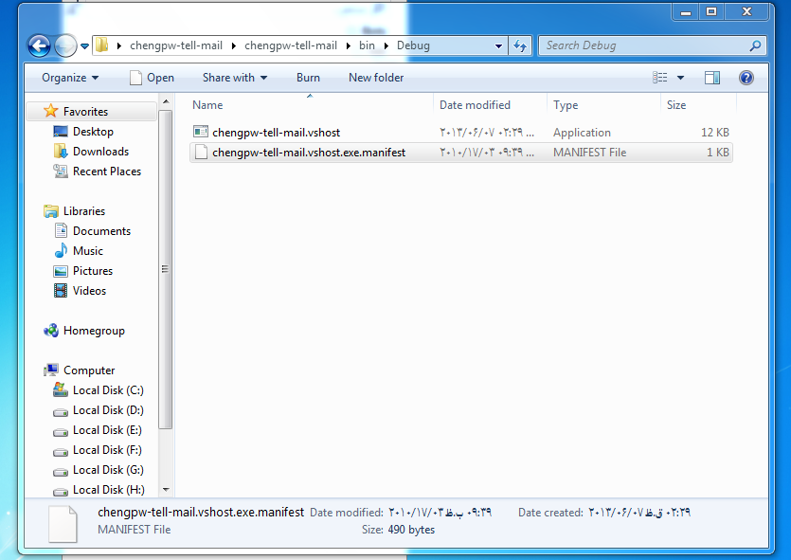This screenshot has width=791, height=560.
Task: Open Documents library
Action: pos(102,231)
